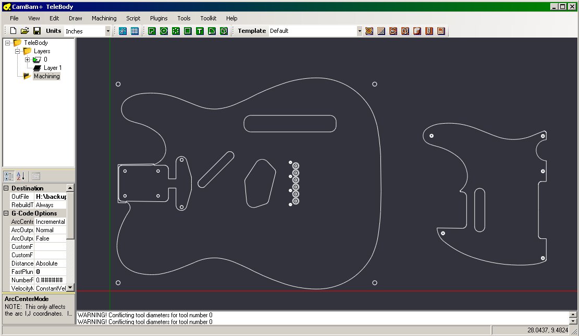This screenshot has width=579, height=336.
Task: Open the Machining menu
Action: click(104, 18)
